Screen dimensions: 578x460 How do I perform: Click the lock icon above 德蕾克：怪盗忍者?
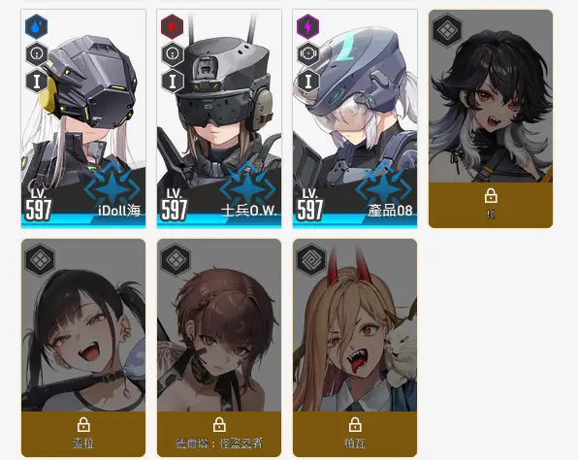coord(219,425)
